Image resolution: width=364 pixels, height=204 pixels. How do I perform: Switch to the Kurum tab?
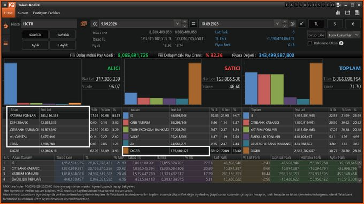(22, 13)
